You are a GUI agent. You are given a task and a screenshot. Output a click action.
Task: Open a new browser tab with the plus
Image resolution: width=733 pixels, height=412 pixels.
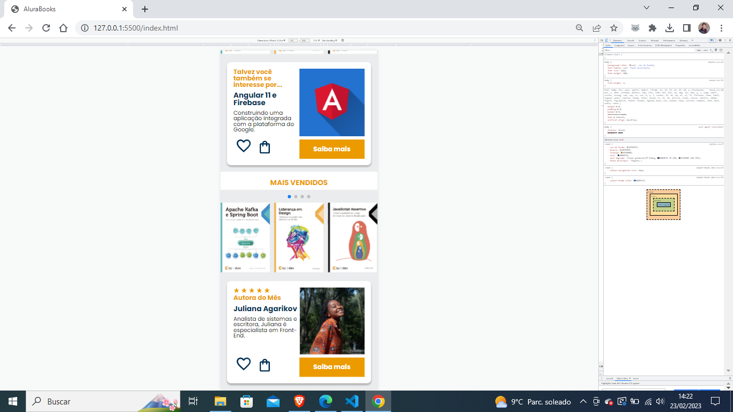point(145,9)
